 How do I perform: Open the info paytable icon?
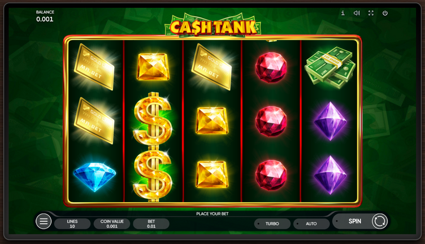click(x=343, y=13)
